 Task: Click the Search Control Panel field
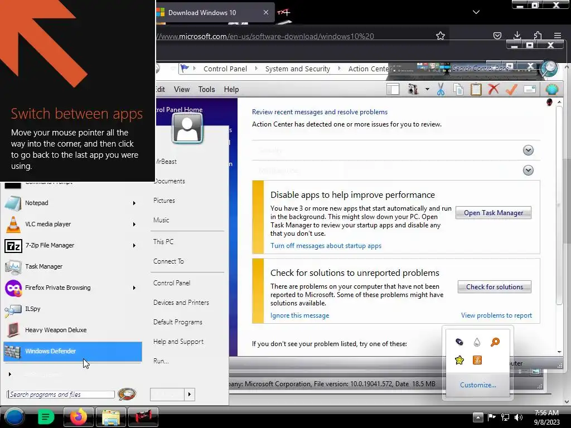pyautogui.click(x=493, y=69)
